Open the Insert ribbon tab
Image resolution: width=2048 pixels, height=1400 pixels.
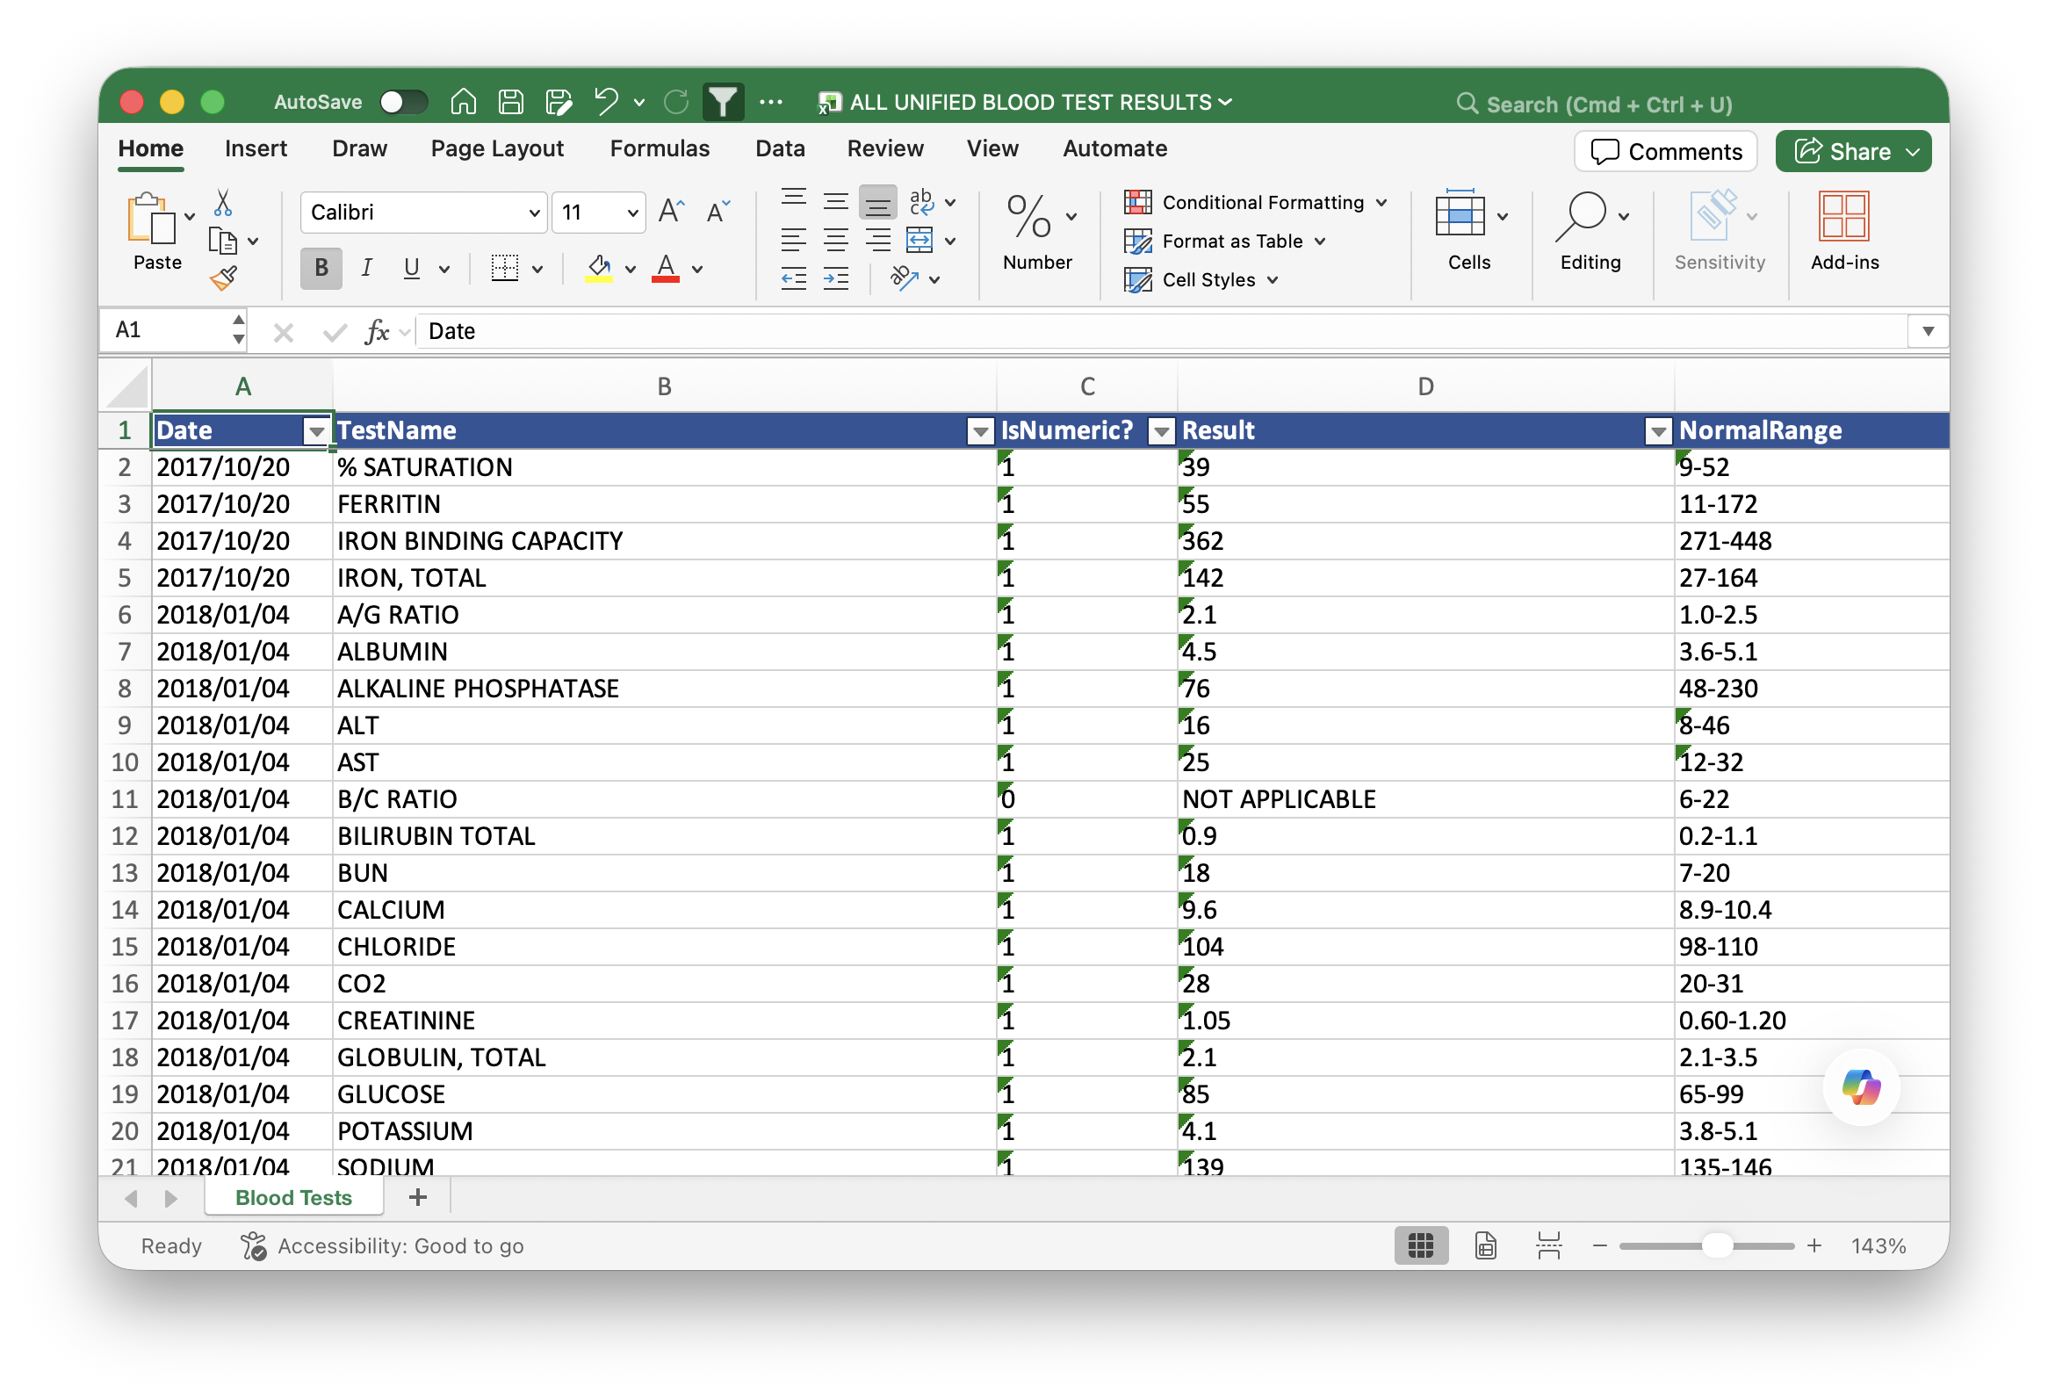[256, 148]
